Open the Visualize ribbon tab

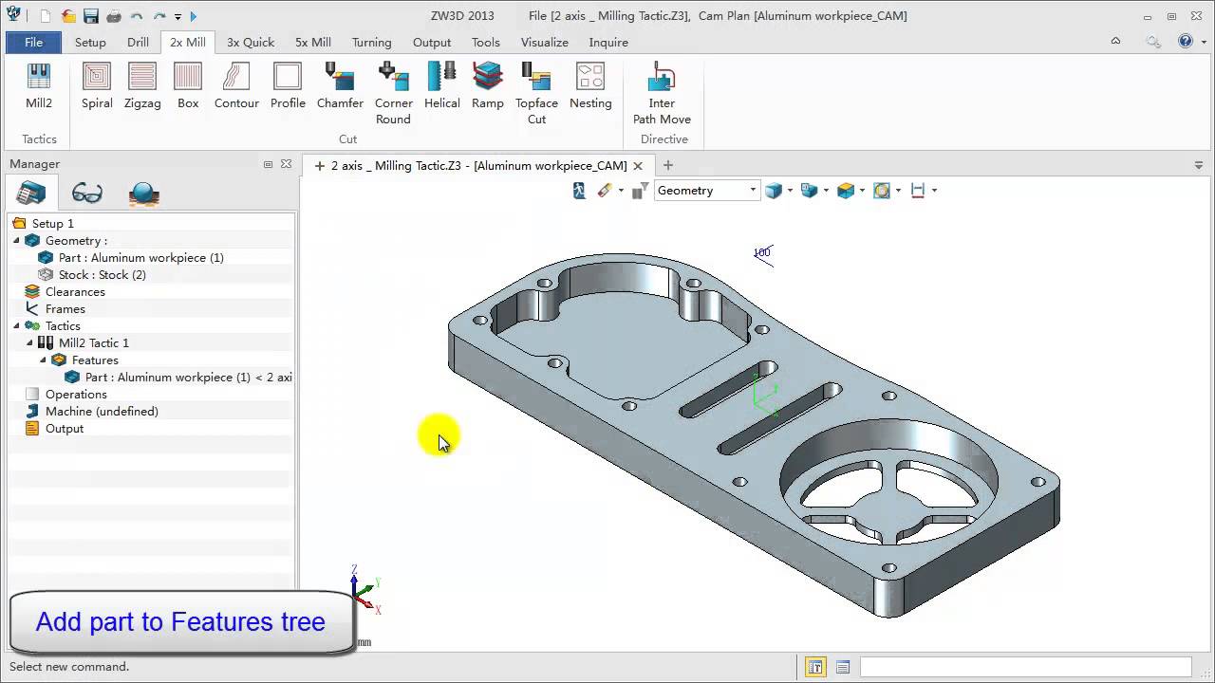pos(545,43)
